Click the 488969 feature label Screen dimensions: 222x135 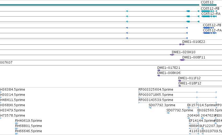click(x=195, y=126)
